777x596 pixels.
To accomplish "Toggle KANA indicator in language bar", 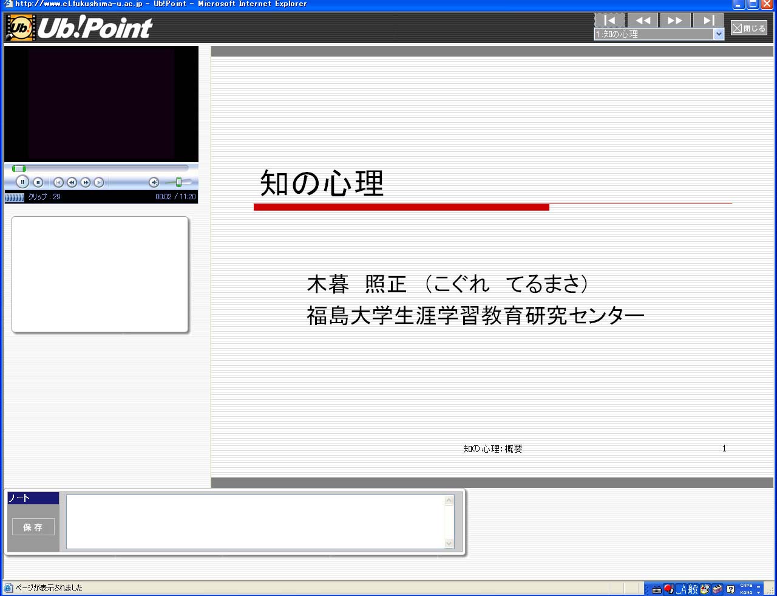I will (x=746, y=592).
